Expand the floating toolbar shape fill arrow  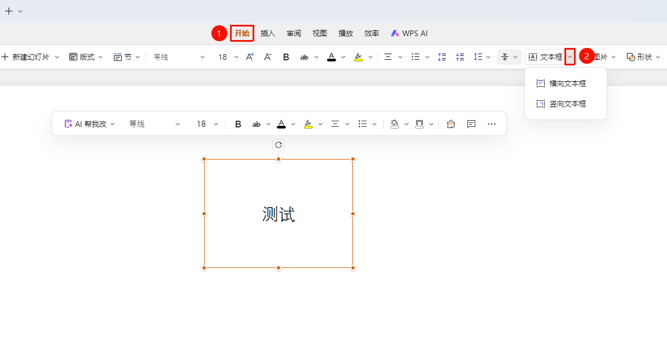(407, 124)
